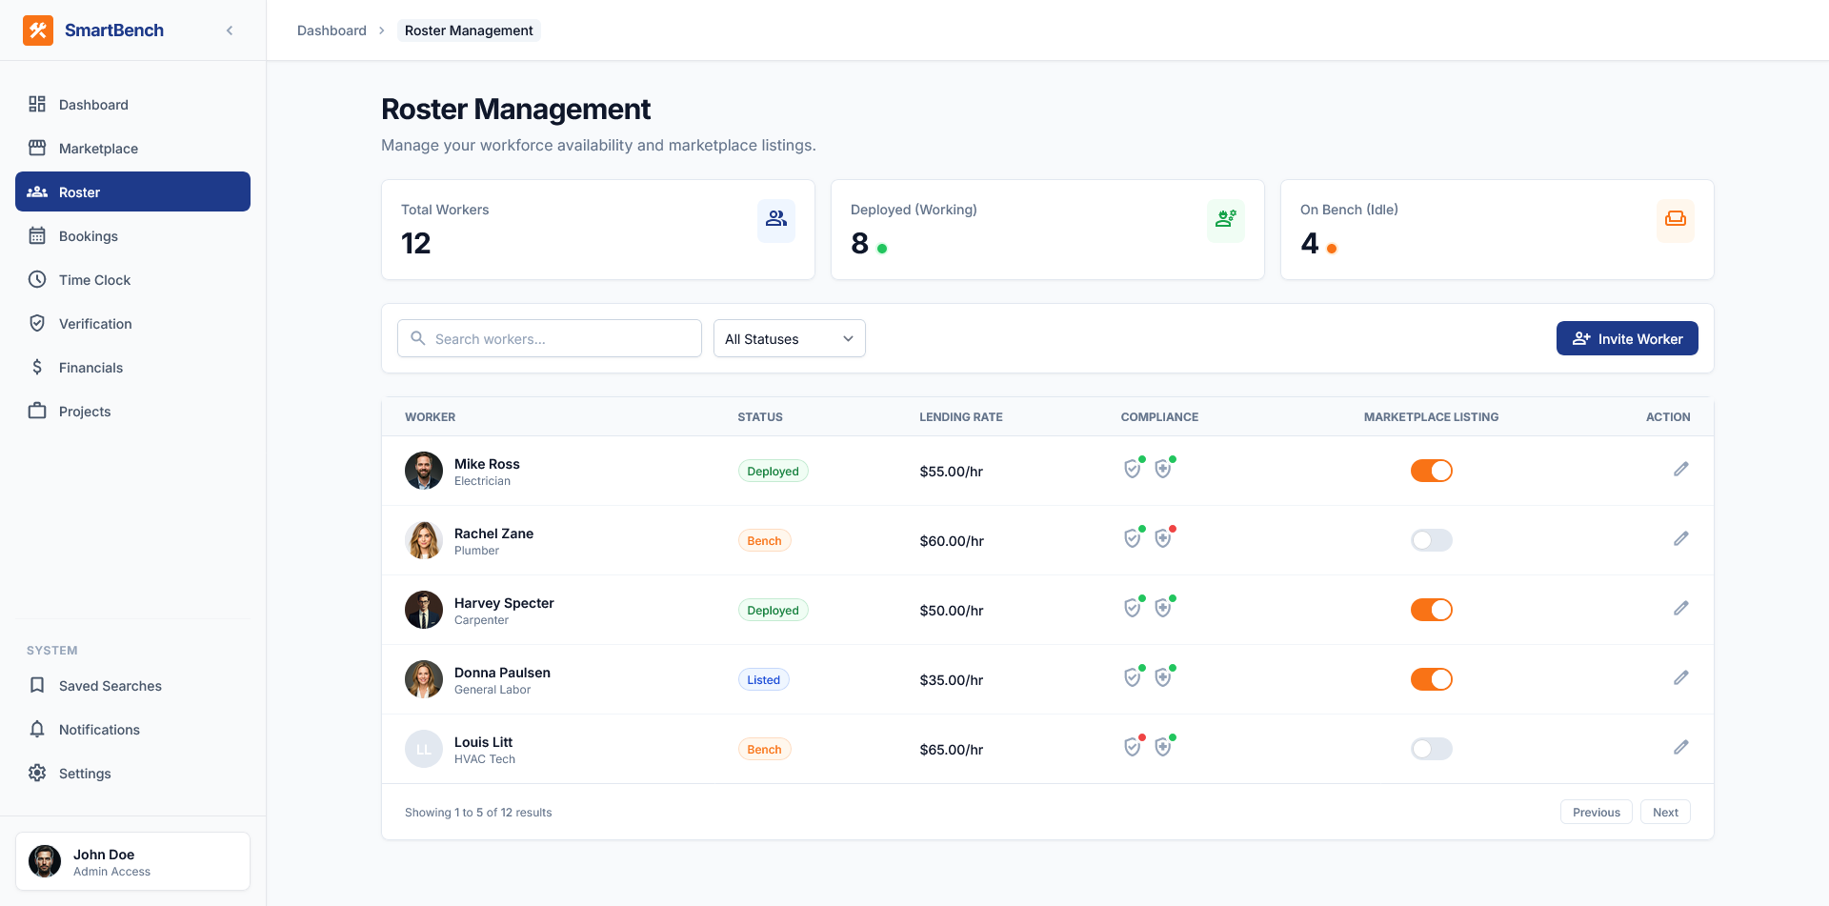Click the edit pencil for Louis Litt
Screen dimensions: 1829x906
pos(1680,748)
